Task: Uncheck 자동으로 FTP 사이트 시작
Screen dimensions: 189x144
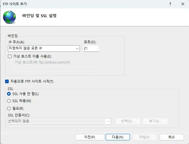Action: [7, 82]
